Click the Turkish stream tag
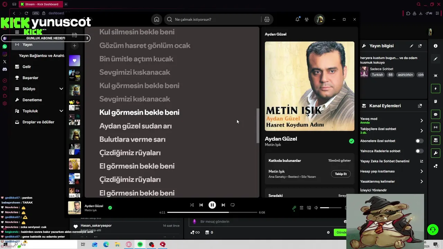 click(x=377, y=75)
